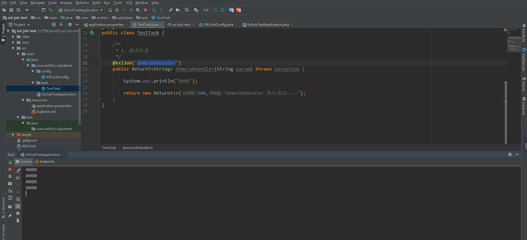Image resolution: width=527 pixels, height=240 pixels.
Task: Open the Structure tool window tab
Action: (x=3, y=207)
